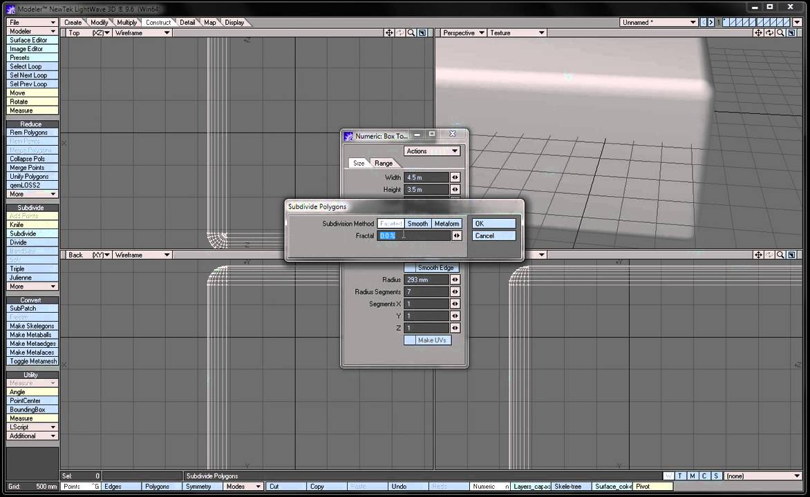
Task: Open the Texture render style dropdown
Action: tap(516, 32)
